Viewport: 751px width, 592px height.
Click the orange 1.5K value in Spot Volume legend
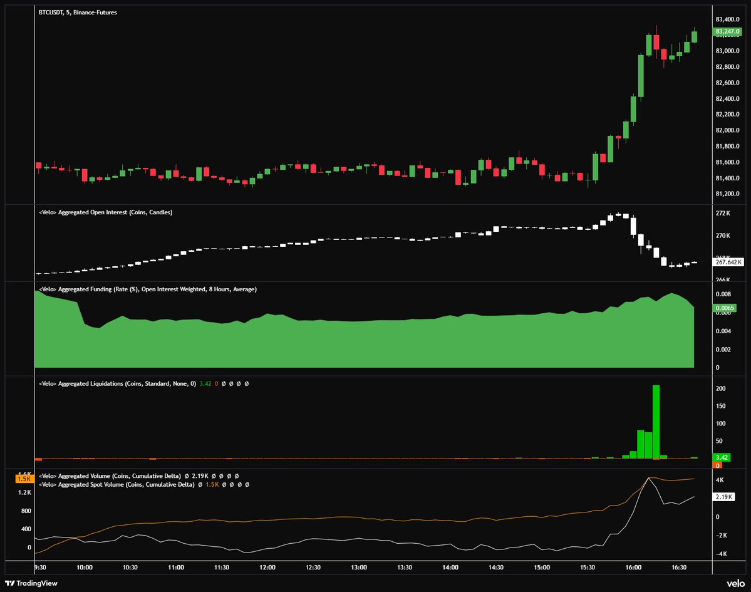212,485
